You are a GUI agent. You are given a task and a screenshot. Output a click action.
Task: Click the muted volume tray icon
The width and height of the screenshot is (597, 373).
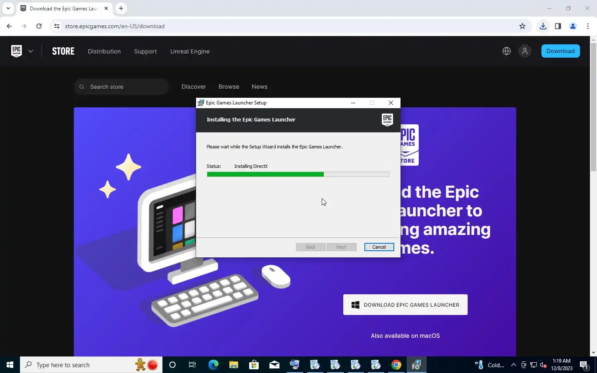pos(544,365)
